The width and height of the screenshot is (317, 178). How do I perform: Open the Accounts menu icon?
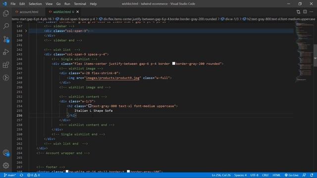pos(6,153)
